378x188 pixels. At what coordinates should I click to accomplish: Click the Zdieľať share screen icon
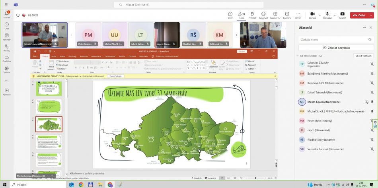pyautogui.click(x=342, y=14)
